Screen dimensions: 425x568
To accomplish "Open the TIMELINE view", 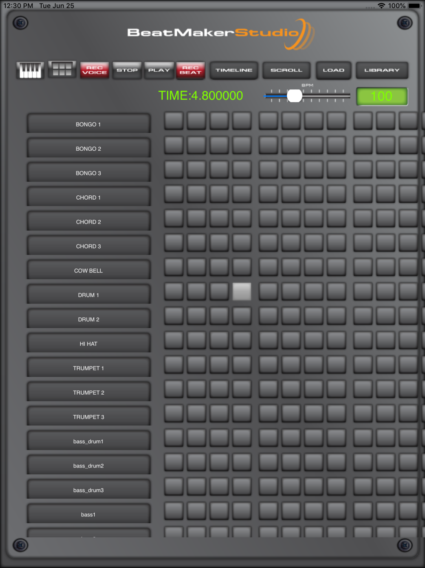I will tap(234, 70).
